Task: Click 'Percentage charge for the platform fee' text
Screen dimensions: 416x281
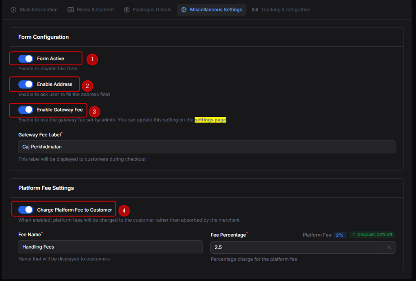Action: pyautogui.click(x=254, y=259)
